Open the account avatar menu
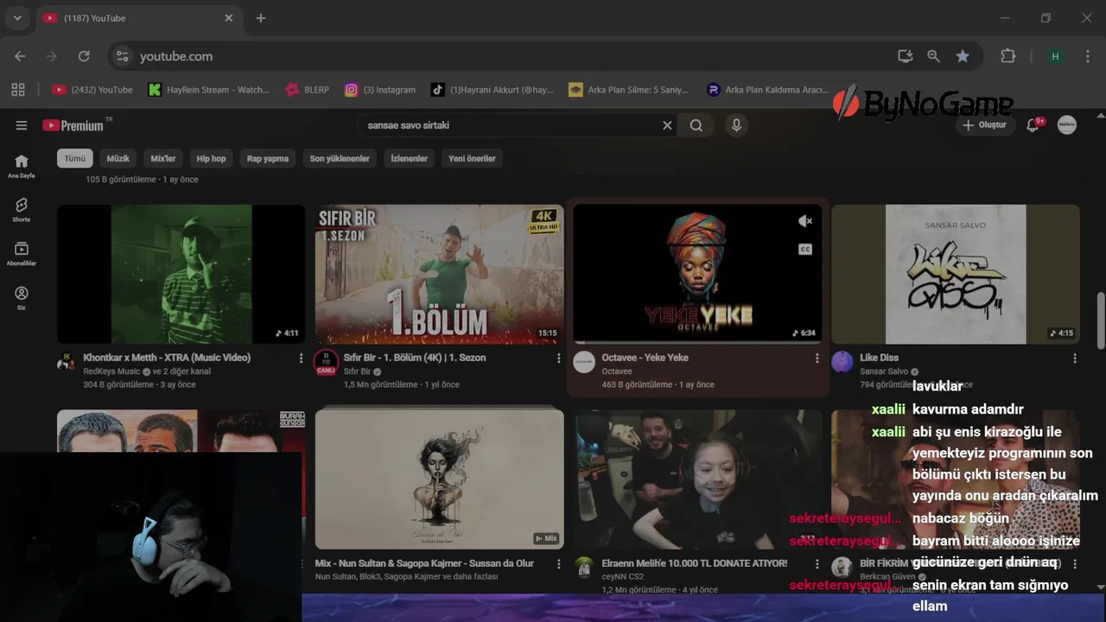The height and width of the screenshot is (622, 1106). click(1067, 125)
